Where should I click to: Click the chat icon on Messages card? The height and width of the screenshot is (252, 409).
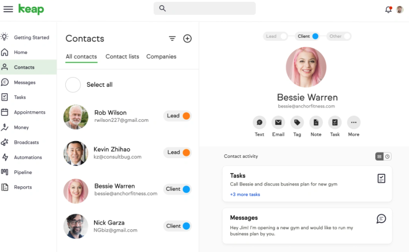pyautogui.click(x=381, y=219)
